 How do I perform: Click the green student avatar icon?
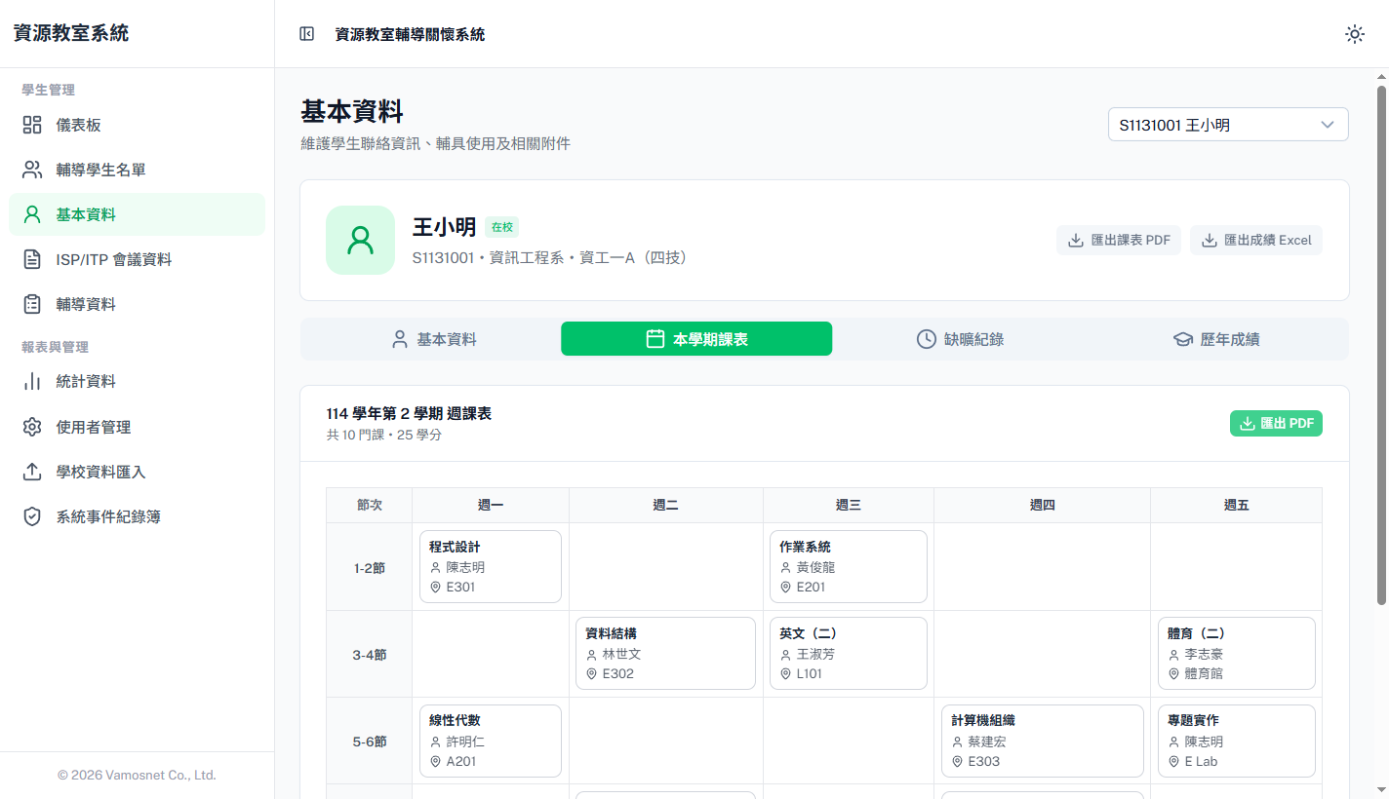point(360,240)
